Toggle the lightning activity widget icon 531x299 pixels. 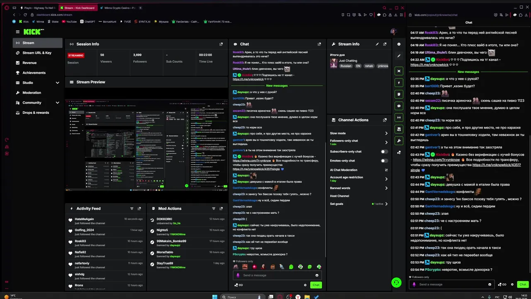pyautogui.click(x=399, y=83)
